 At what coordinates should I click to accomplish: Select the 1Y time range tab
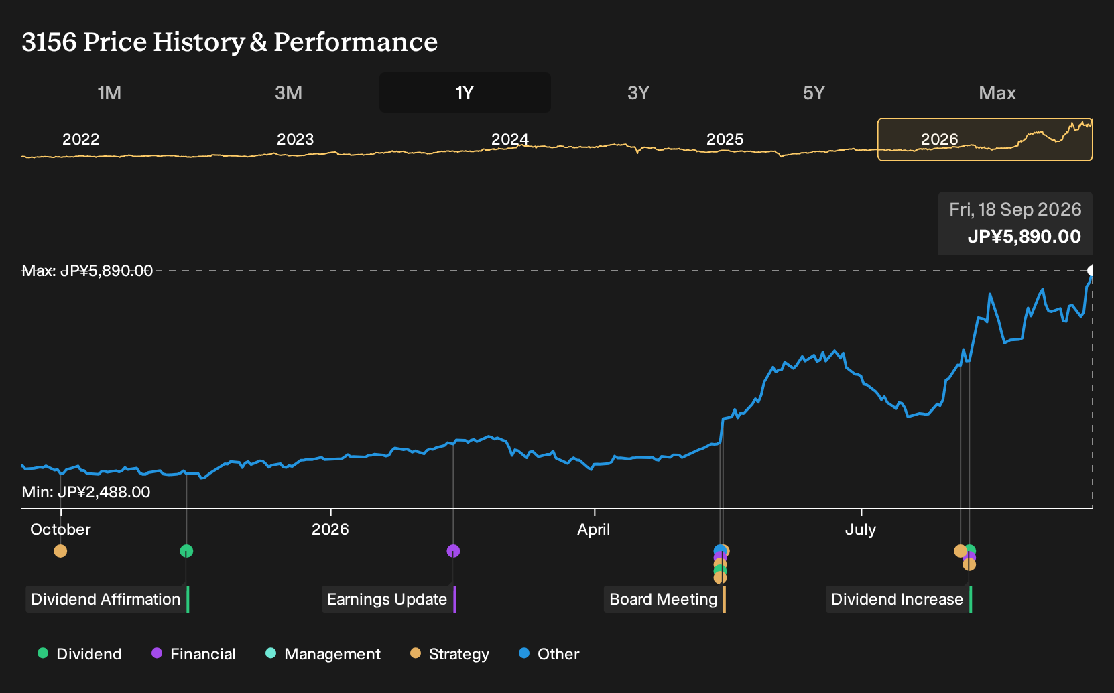coord(465,92)
